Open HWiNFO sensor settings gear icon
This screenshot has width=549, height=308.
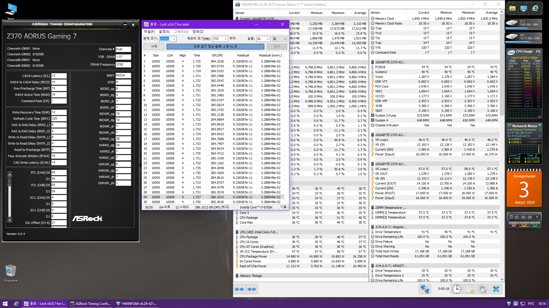[483, 289]
